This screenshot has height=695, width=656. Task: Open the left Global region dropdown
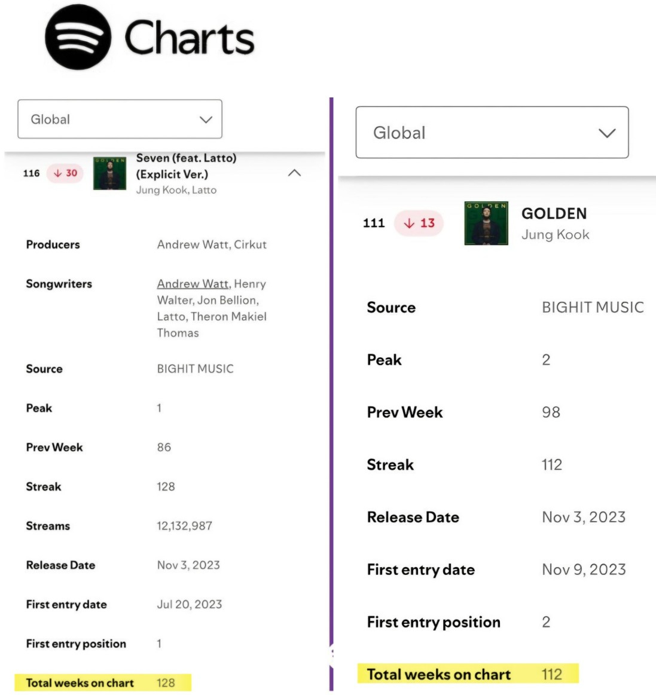pyautogui.click(x=120, y=120)
